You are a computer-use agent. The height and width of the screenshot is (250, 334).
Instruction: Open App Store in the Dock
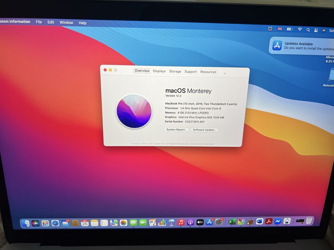click(x=209, y=222)
